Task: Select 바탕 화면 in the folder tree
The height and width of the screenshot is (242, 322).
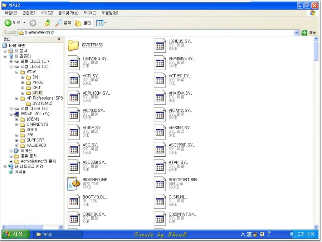Action: click(x=17, y=45)
